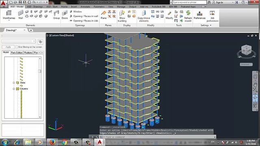
Task: Click the viewport label Custom View
Action: coord(58,35)
